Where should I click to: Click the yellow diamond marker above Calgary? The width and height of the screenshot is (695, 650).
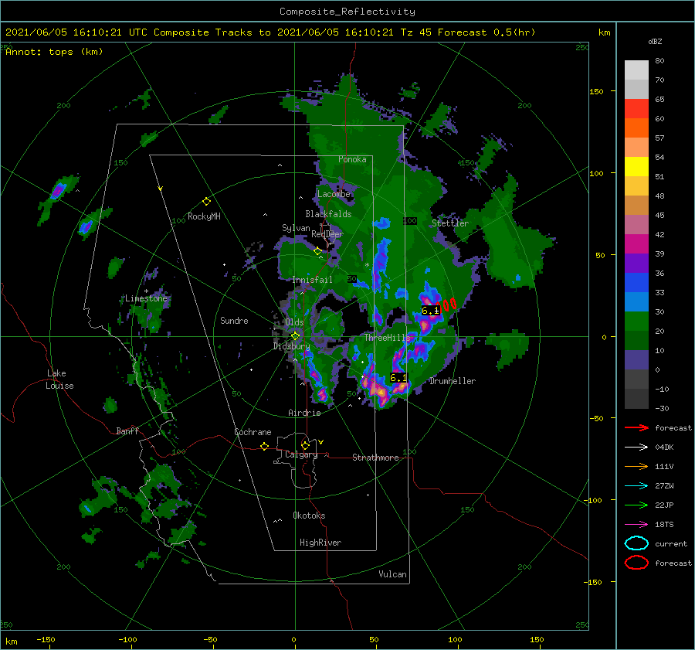[305, 445]
